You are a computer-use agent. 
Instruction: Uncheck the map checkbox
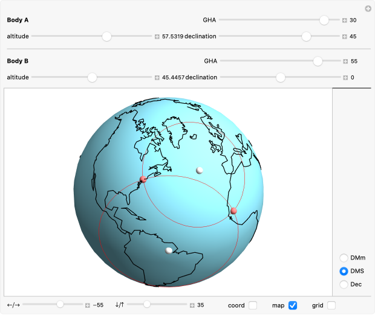(293, 305)
